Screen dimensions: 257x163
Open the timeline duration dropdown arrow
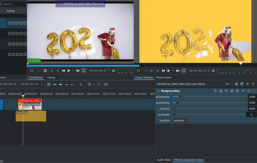click(x=42, y=84)
